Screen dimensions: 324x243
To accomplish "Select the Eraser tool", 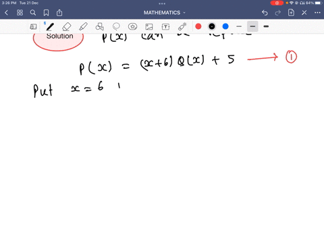I will tap(67, 26).
